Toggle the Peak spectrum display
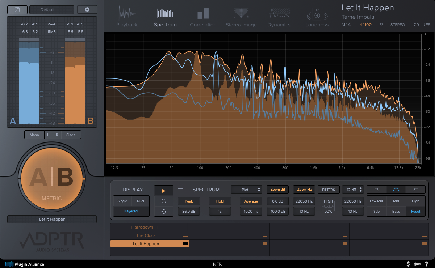 point(189,201)
